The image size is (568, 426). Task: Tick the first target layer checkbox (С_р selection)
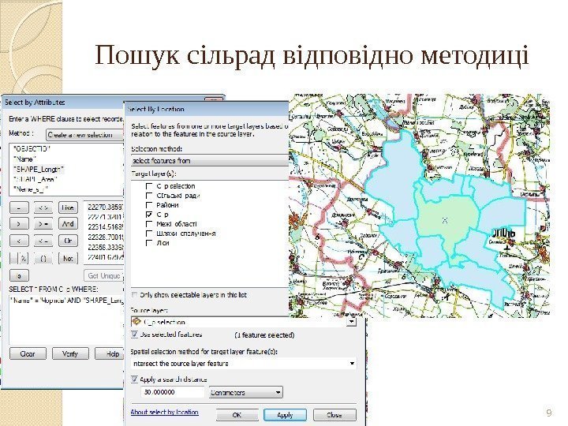(149, 186)
